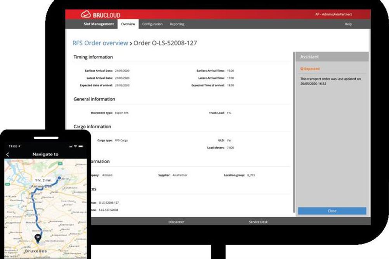
Task: Click the company value H.Essers
Action: [x=107, y=175]
